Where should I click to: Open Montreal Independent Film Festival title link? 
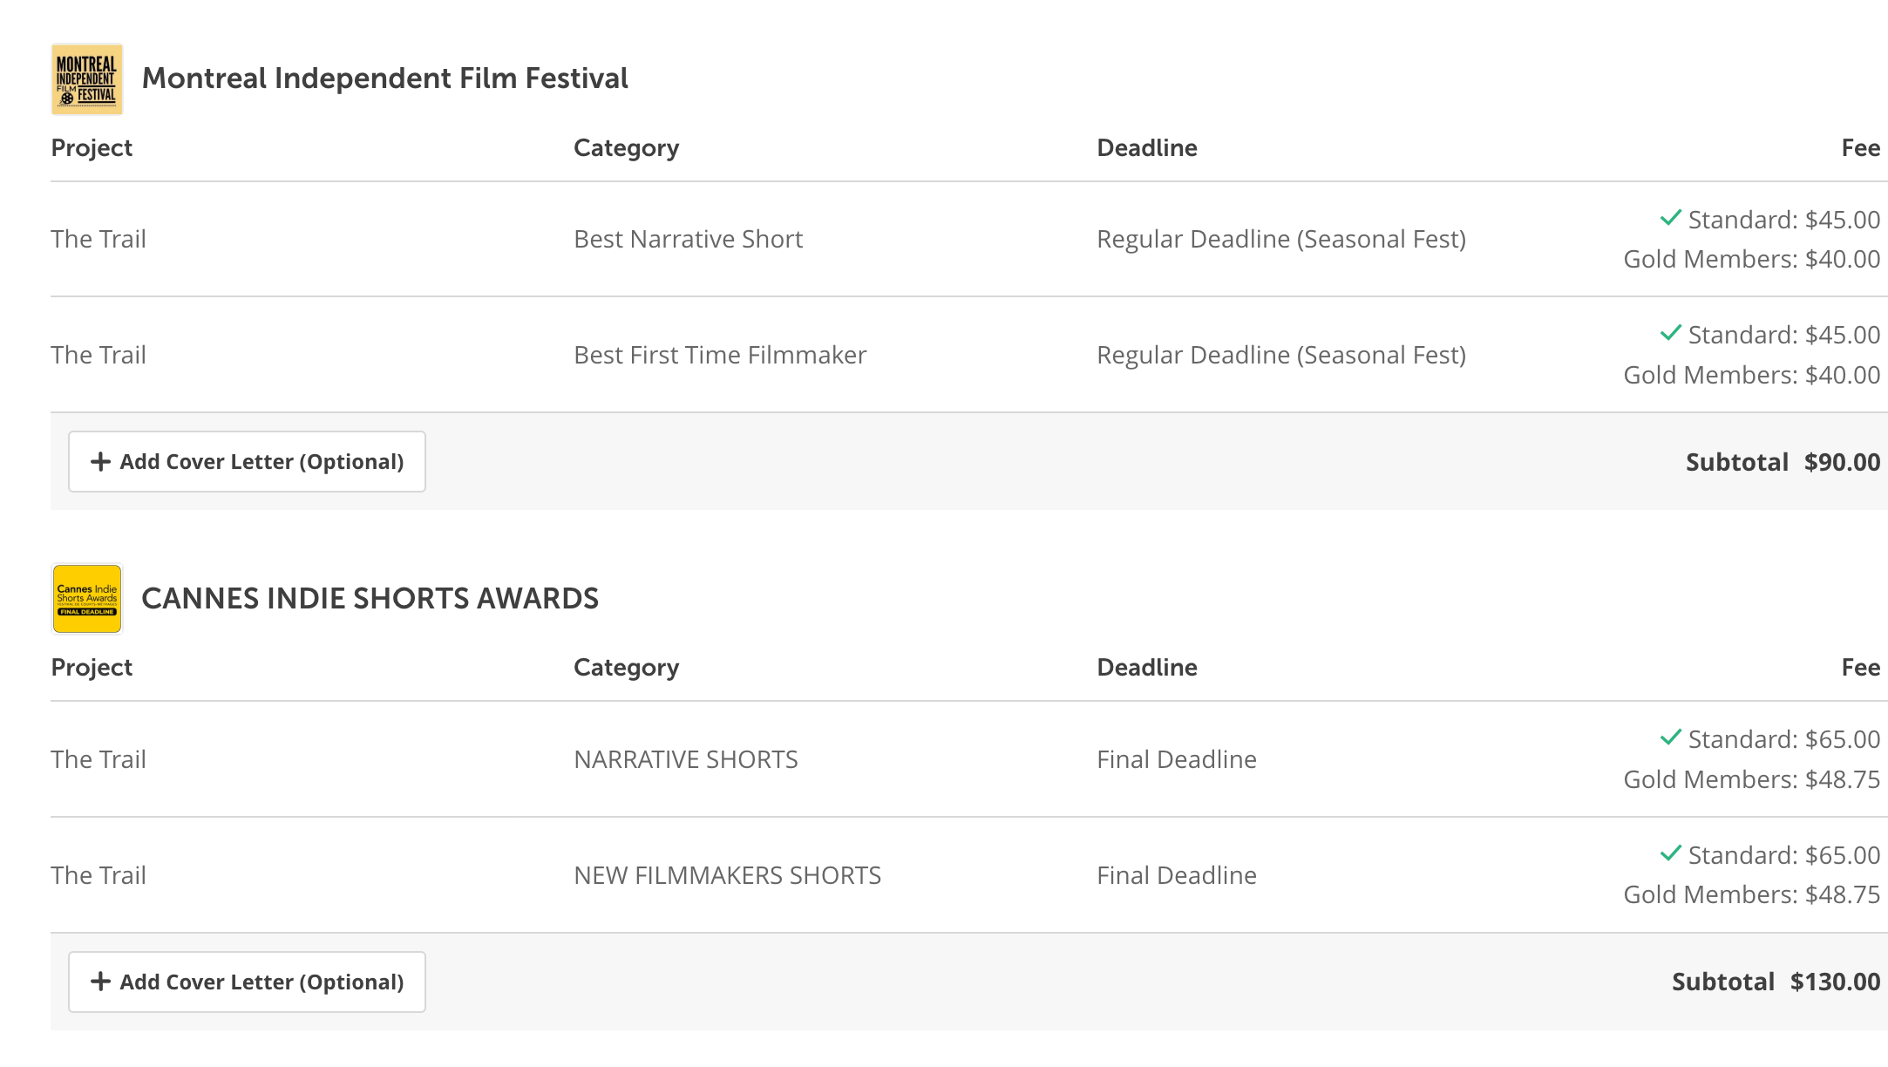[x=384, y=78]
